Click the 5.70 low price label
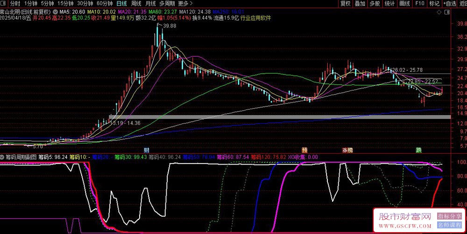 (38, 146)
